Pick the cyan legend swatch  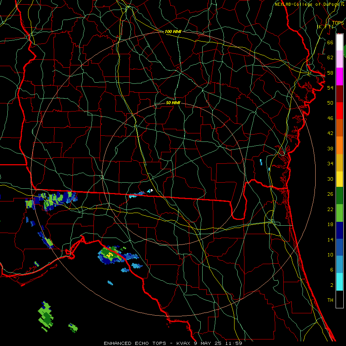(339, 282)
